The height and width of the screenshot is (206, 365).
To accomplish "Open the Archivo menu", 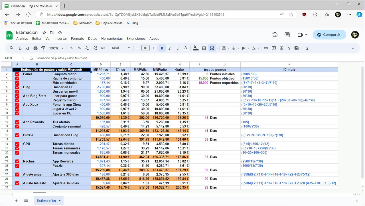I will tap(22, 39).
